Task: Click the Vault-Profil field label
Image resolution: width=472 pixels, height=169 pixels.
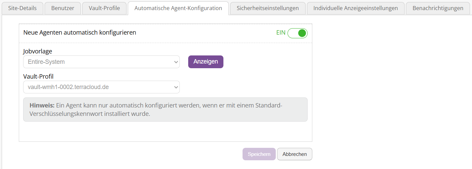Action: click(38, 77)
